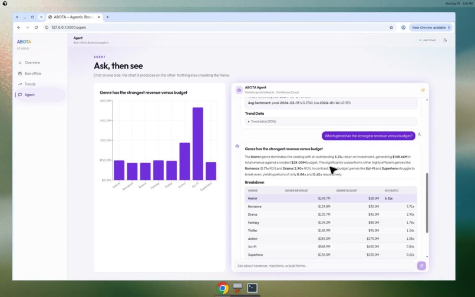Bookmark the page with the star icon
Viewport: 475px width, 297px height.
coord(391,28)
